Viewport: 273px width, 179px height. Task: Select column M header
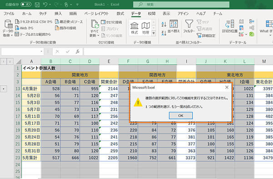point(264,61)
